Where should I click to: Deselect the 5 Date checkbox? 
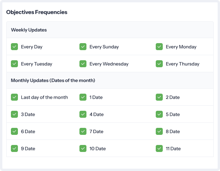tap(159, 114)
